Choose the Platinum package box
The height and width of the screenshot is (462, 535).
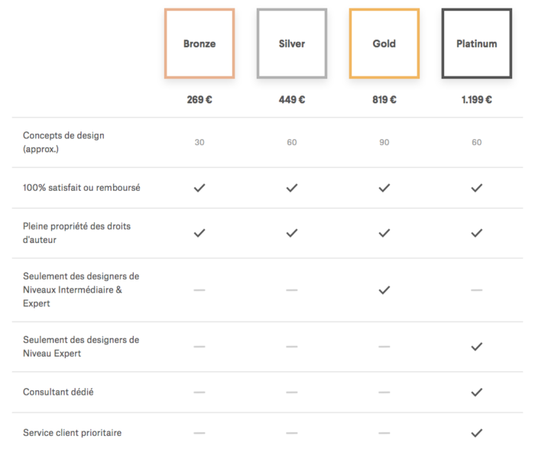477,44
